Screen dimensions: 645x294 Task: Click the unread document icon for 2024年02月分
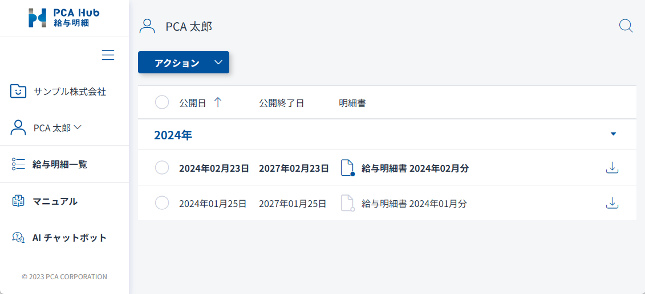point(347,168)
